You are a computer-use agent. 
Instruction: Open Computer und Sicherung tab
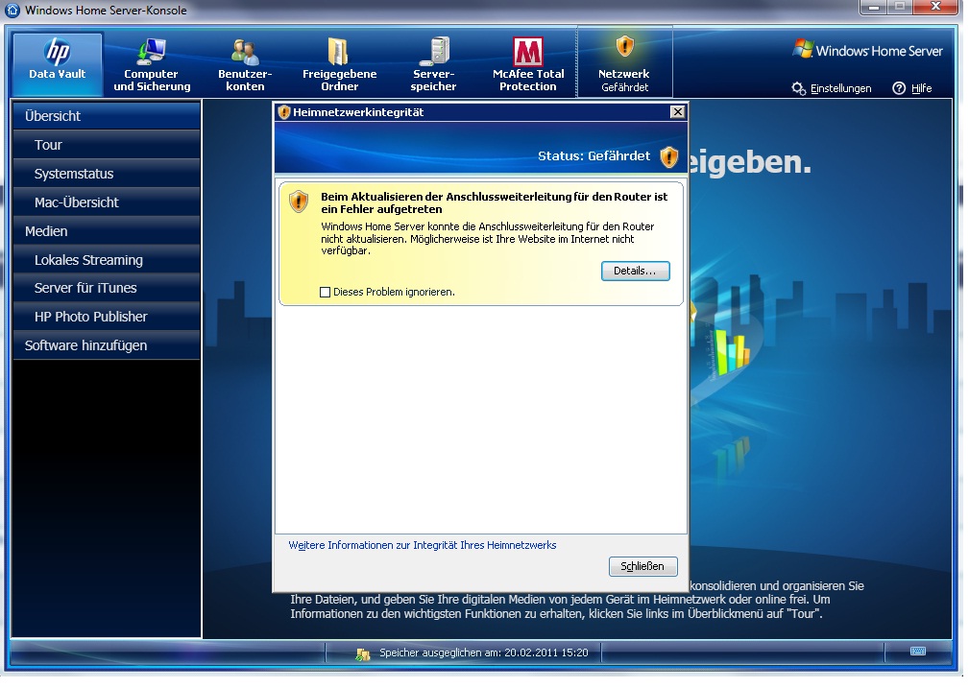[152, 64]
